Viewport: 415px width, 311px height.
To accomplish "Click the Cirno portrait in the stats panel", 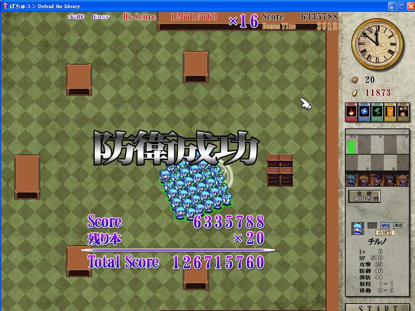I will tap(358, 229).
